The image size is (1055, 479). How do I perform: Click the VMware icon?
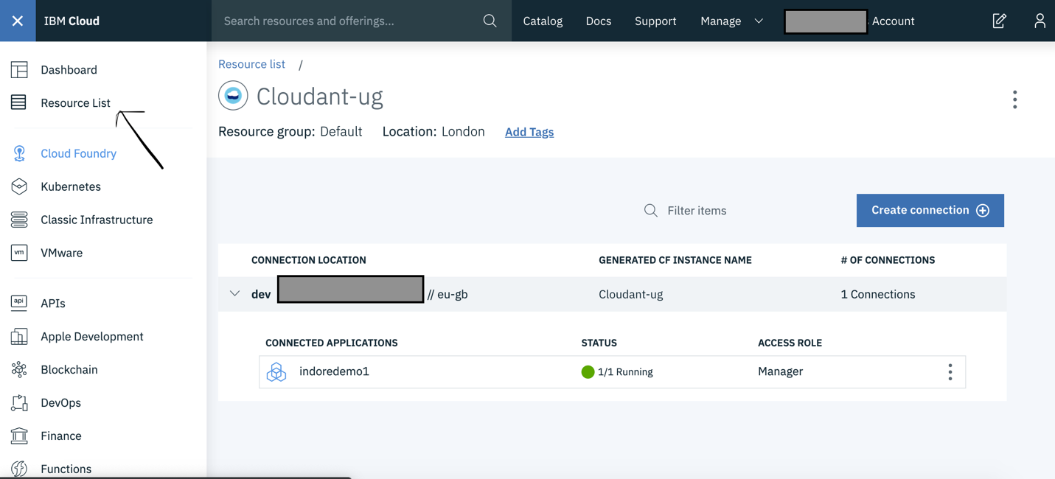point(19,253)
